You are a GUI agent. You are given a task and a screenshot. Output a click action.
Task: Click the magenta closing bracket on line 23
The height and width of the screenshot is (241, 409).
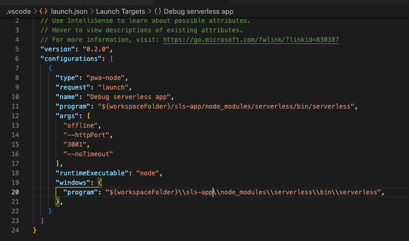(x=42, y=221)
